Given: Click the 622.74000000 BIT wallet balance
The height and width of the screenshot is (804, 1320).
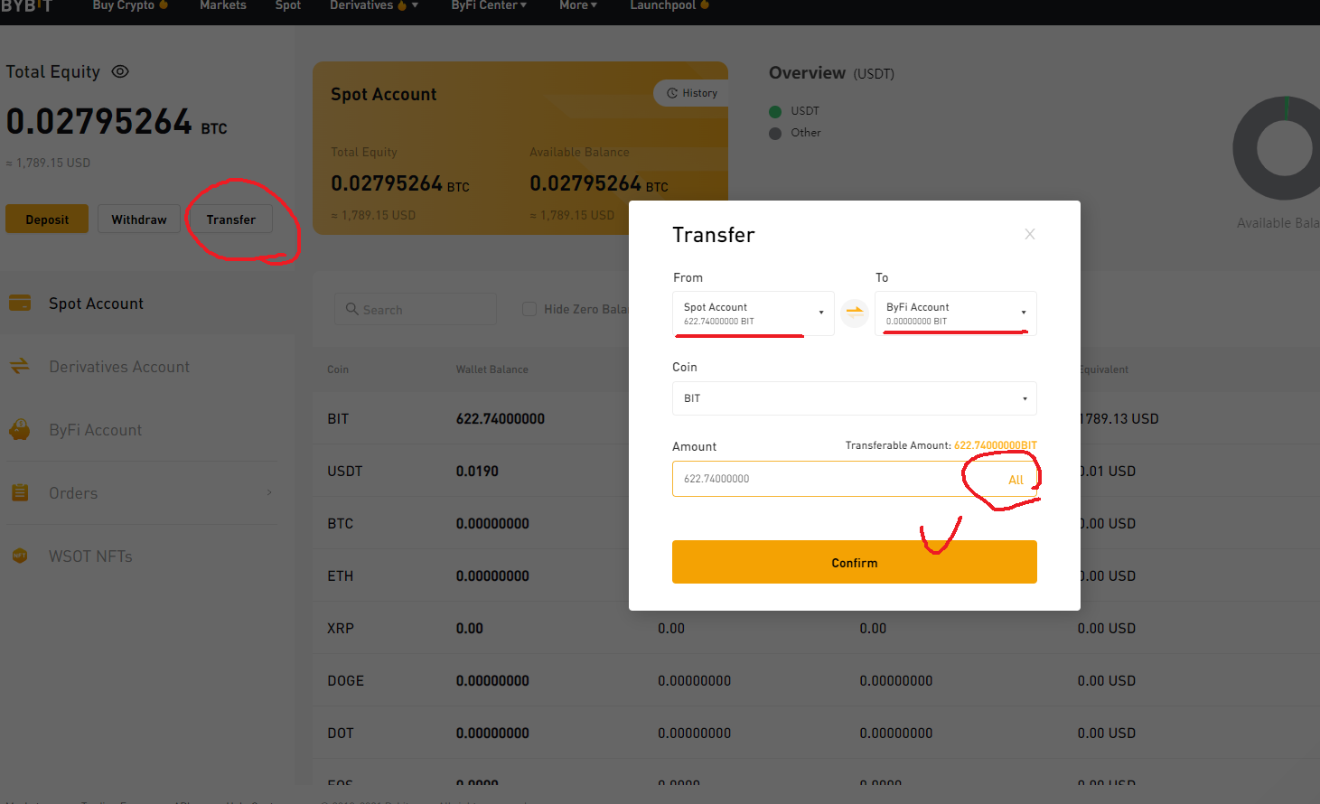Looking at the screenshot, I should point(501,419).
